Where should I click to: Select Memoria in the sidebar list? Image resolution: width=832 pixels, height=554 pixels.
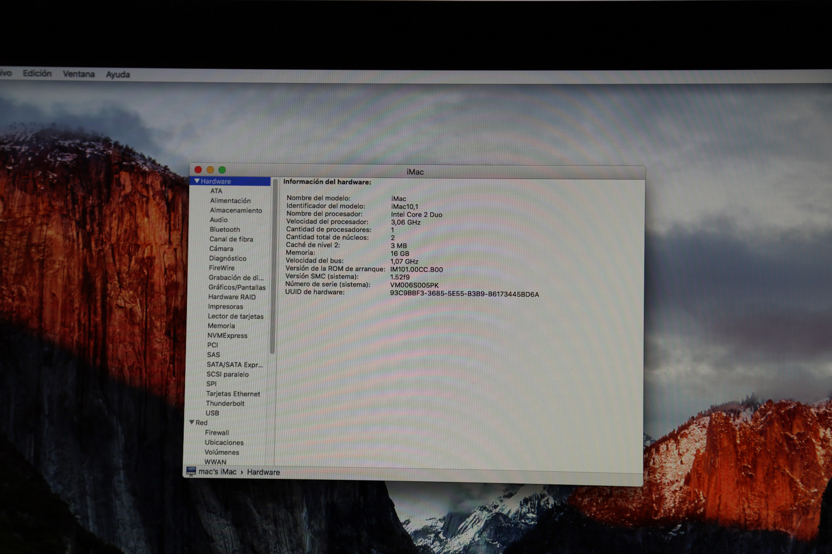[x=221, y=326]
